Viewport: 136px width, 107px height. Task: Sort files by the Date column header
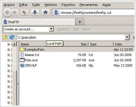124,44
